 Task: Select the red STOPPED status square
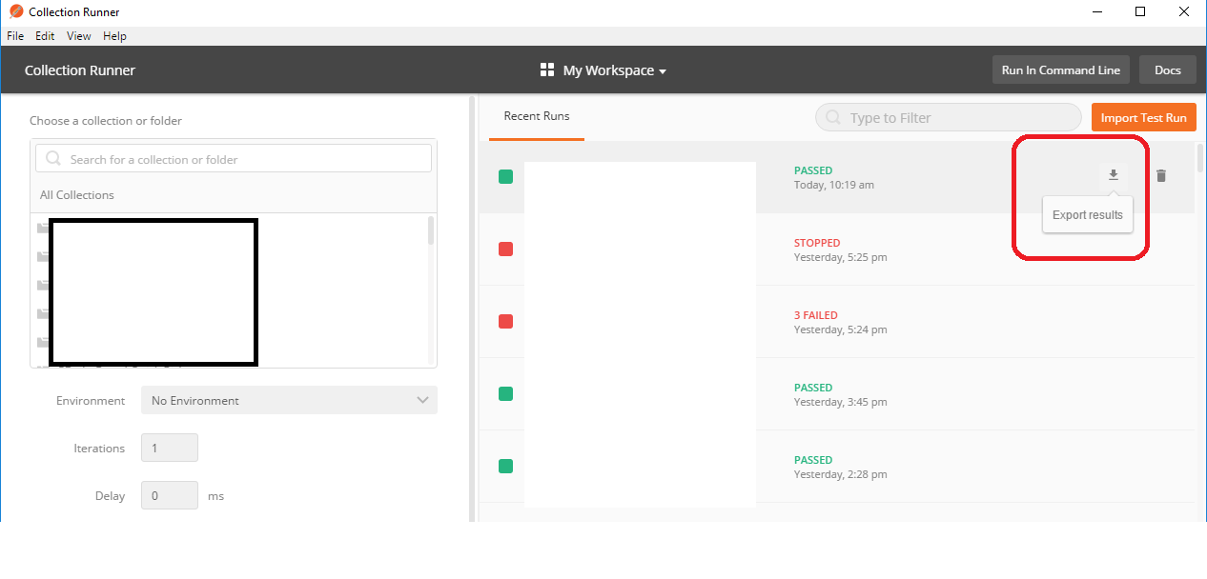point(502,249)
